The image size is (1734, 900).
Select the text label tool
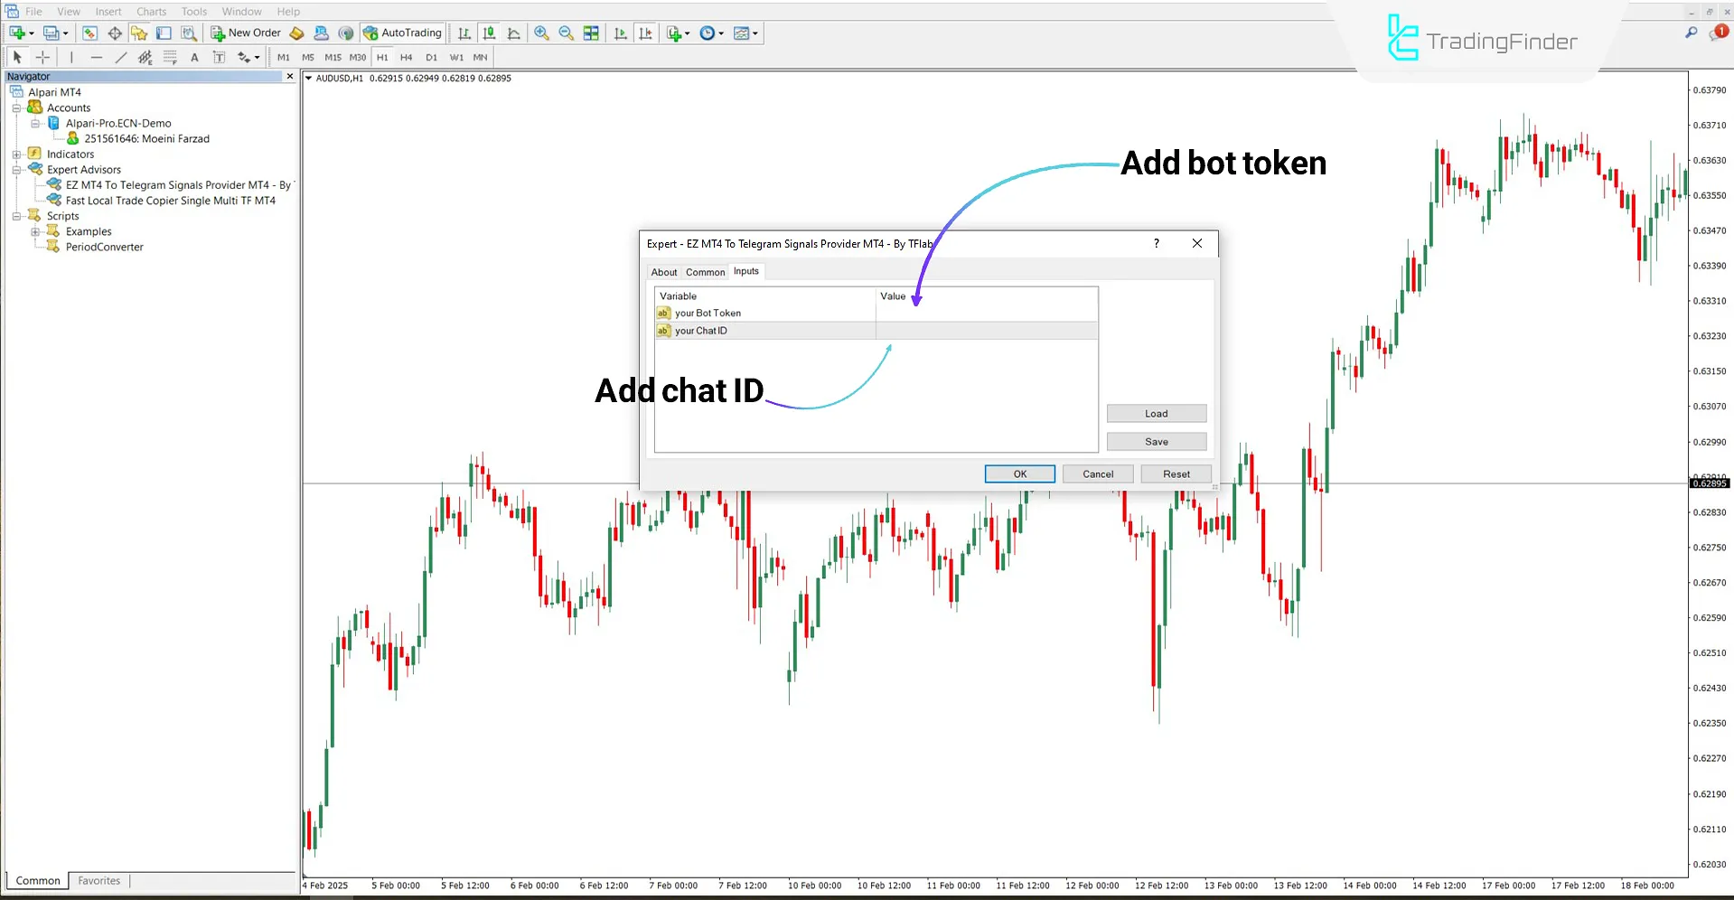(x=219, y=57)
